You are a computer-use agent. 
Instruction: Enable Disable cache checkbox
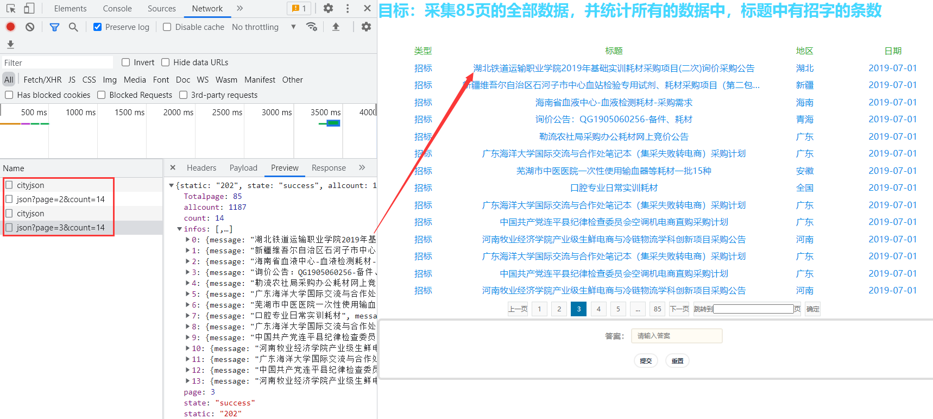coord(167,27)
